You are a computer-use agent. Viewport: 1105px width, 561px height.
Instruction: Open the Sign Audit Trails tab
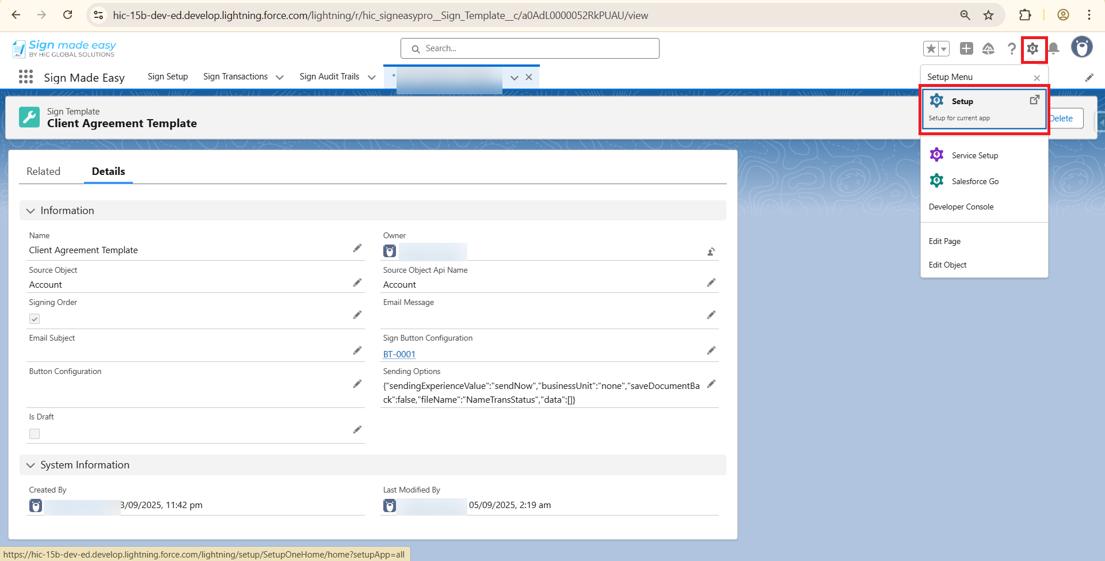[329, 77]
